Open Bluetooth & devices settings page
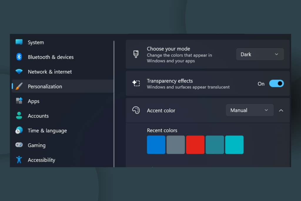 point(51,57)
